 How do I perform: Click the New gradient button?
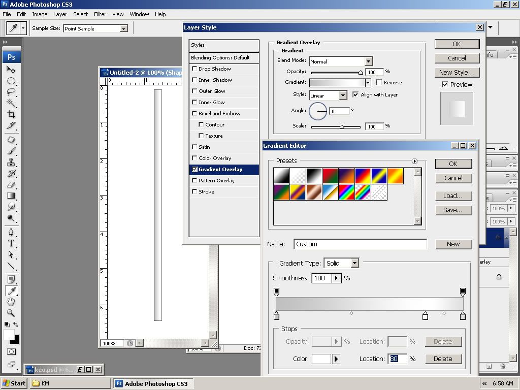tap(453, 244)
